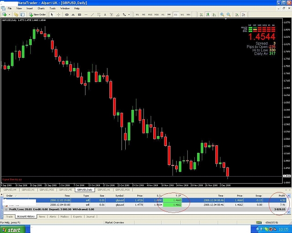
Task: Select the Trendline tool
Action: click(93, 14)
